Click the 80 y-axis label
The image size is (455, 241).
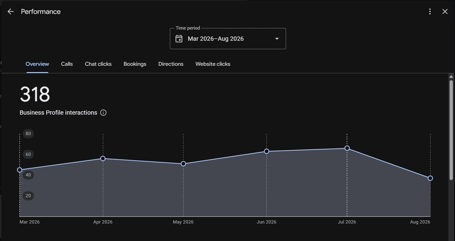28,134
